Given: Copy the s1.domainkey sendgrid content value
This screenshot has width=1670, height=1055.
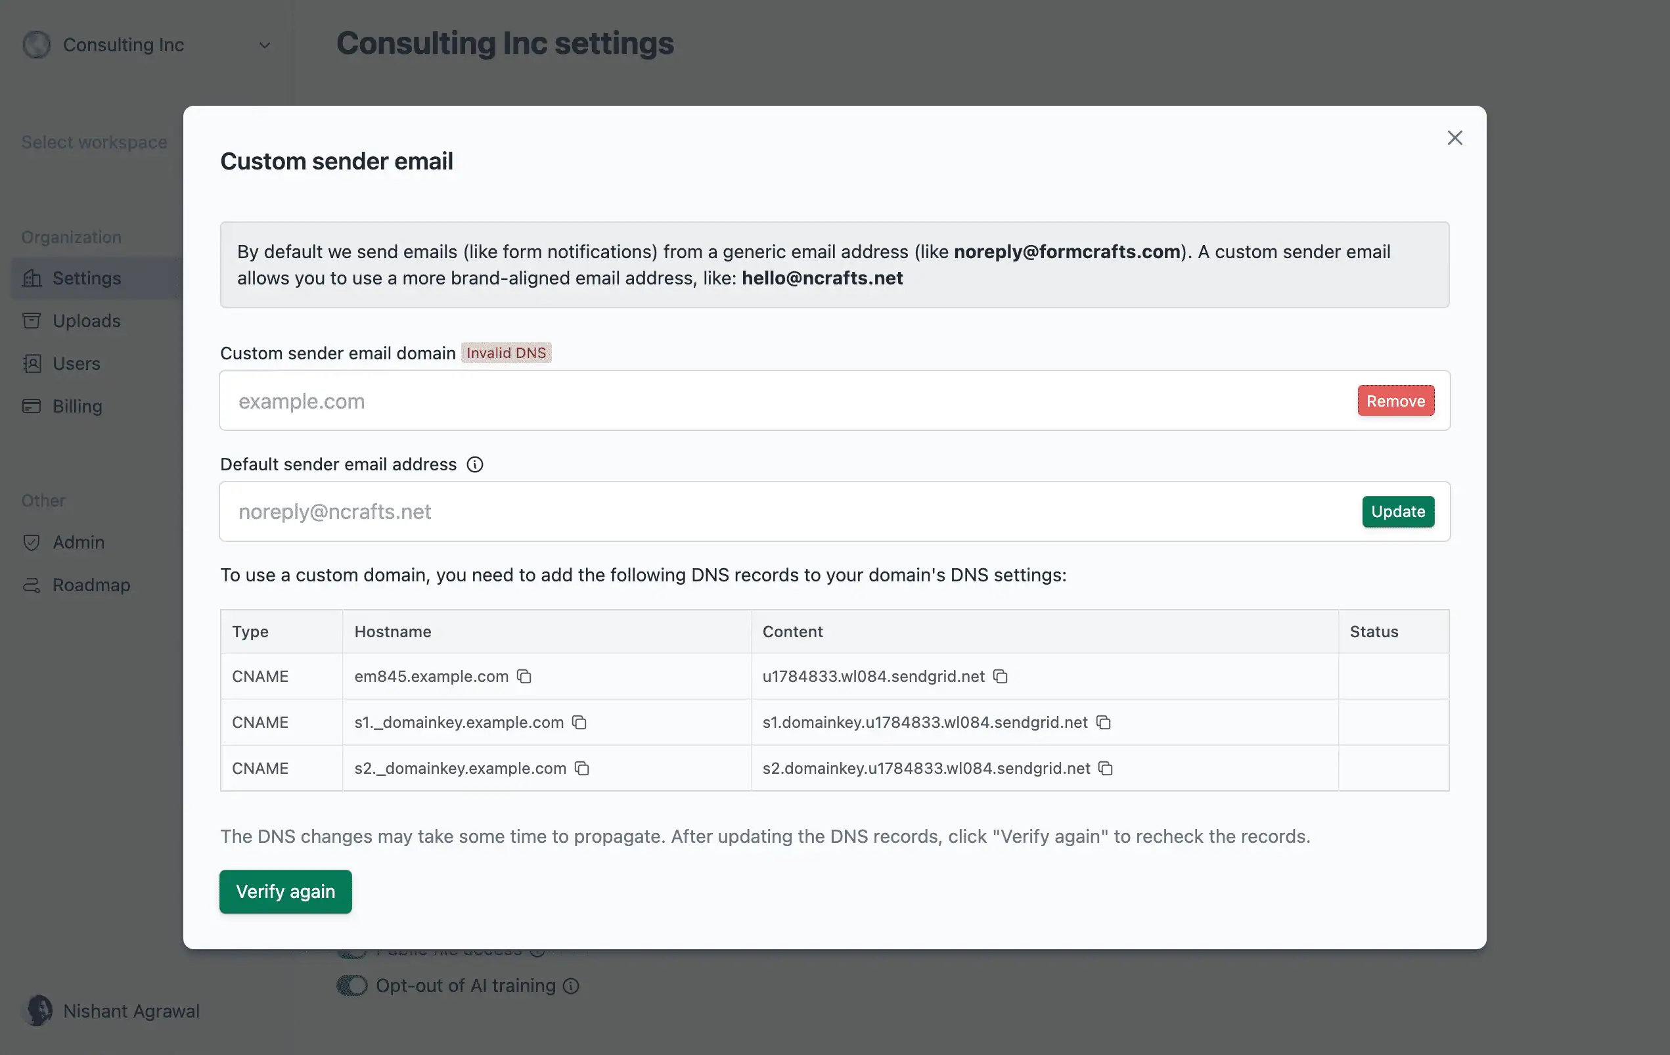Looking at the screenshot, I should pos(1104,722).
